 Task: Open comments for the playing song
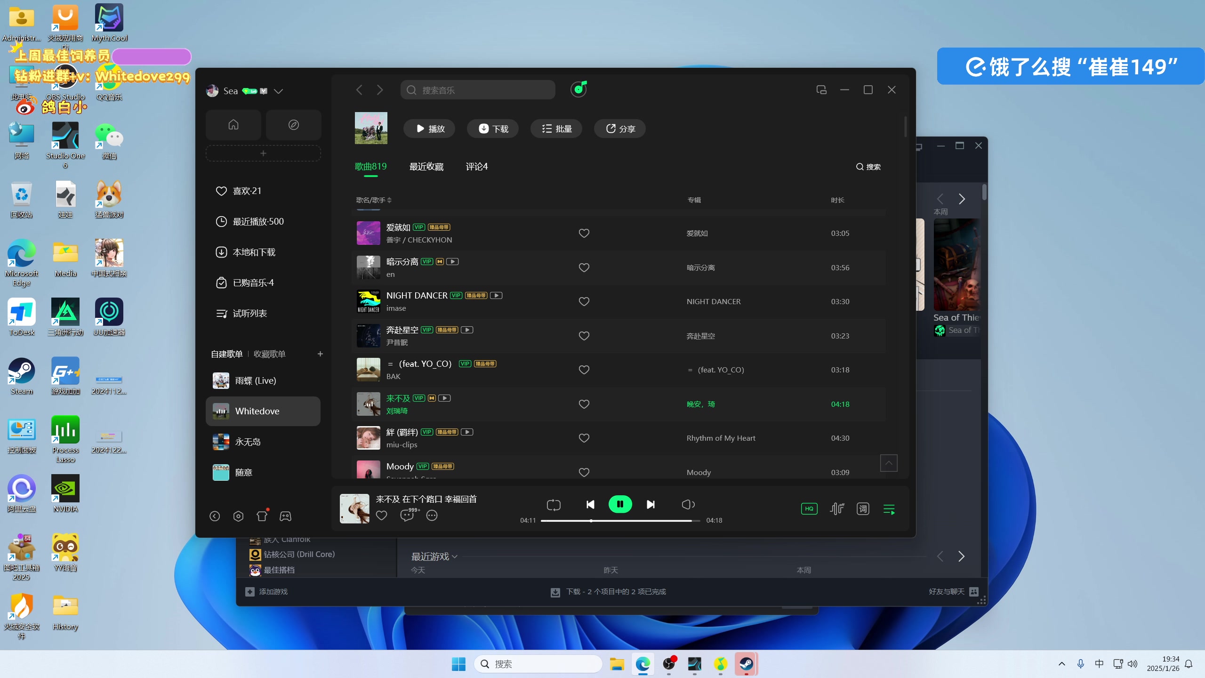tap(407, 516)
